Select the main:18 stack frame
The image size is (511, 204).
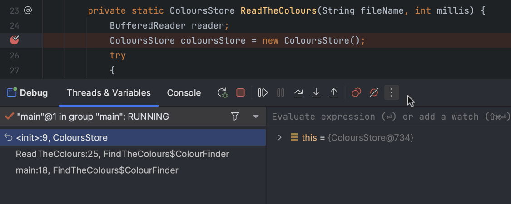[x=97, y=170]
